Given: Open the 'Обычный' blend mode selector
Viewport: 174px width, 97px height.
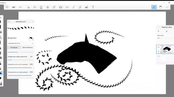Looking at the screenshot, I should tap(160, 35).
